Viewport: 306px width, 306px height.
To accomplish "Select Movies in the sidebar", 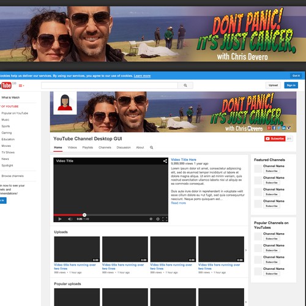I will [x=6, y=146].
